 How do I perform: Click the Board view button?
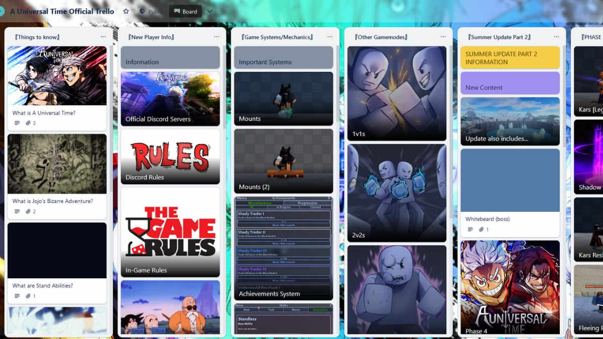(x=185, y=11)
